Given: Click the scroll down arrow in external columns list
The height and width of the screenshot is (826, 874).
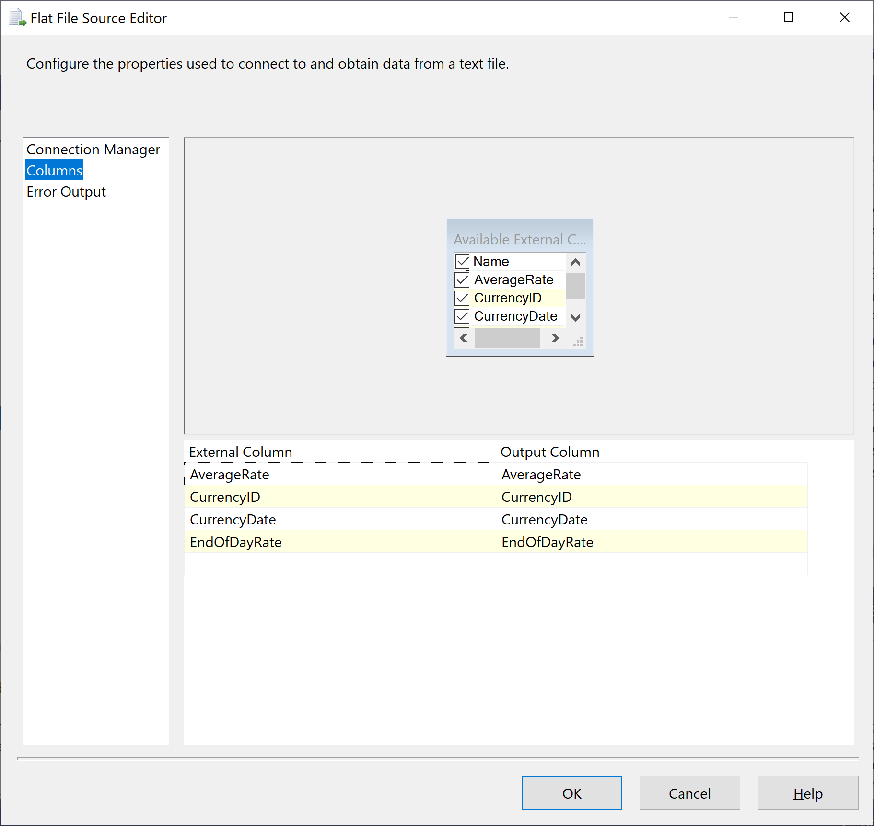Looking at the screenshot, I should 575,316.
